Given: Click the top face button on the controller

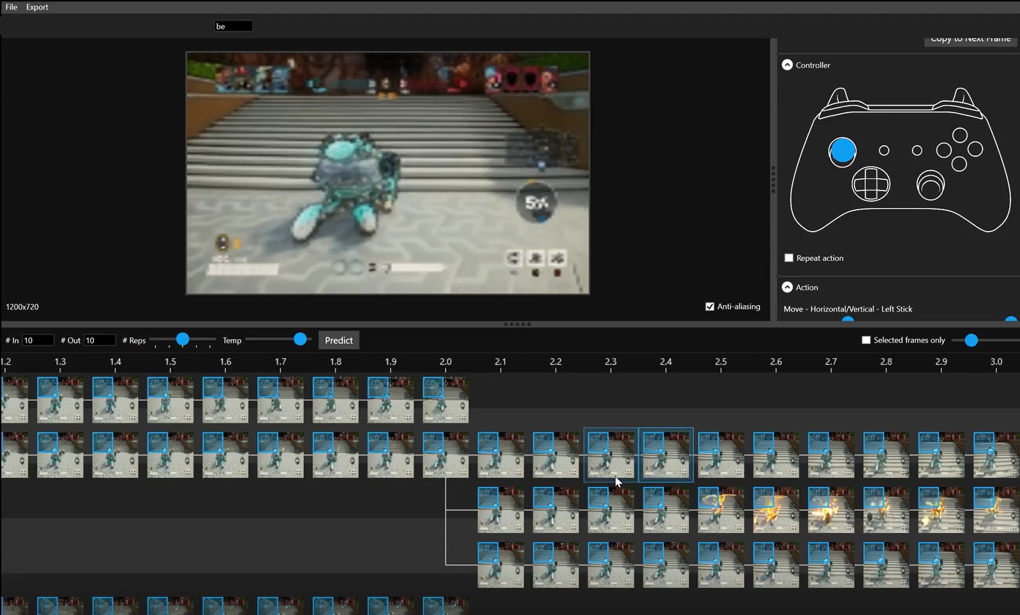Looking at the screenshot, I should point(959,135).
